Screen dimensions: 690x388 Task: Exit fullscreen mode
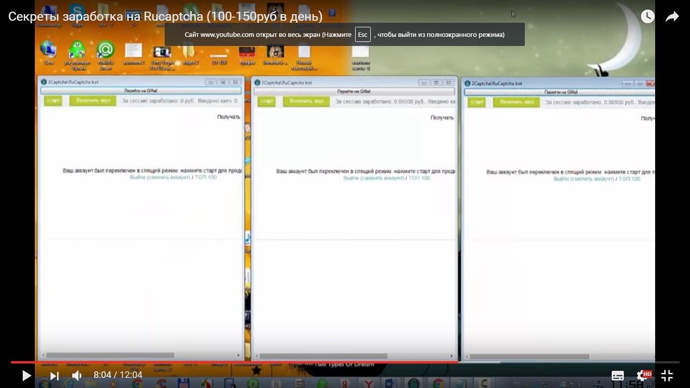[x=667, y=375]
